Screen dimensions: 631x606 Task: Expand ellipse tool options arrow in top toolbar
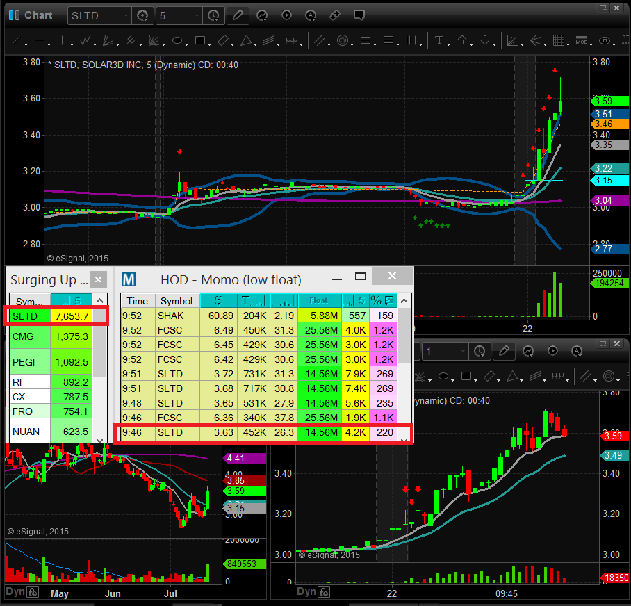187,44
